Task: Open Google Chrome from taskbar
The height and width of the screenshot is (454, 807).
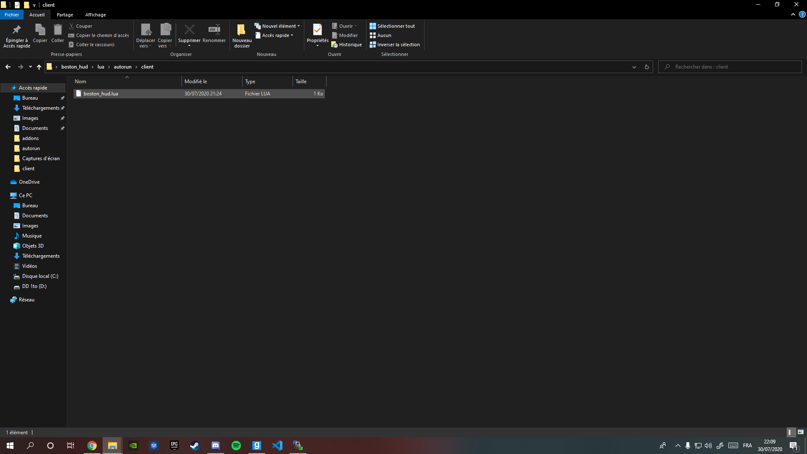Action: click(x=92, y=446)
